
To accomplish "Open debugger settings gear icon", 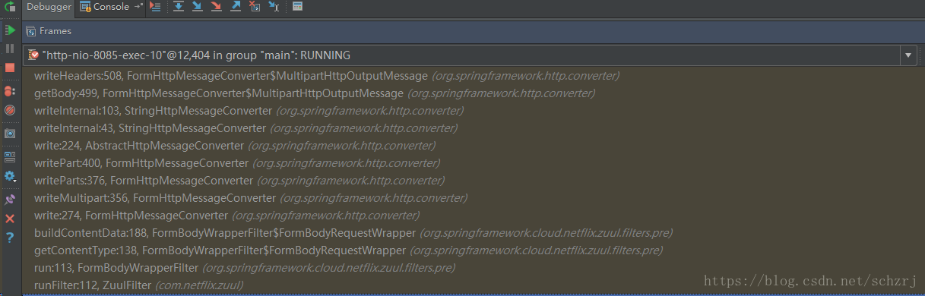I will pyautogui.click(x=10, y=176).
